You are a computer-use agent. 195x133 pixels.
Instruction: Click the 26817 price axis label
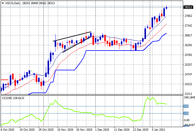[x=188, y=35]
